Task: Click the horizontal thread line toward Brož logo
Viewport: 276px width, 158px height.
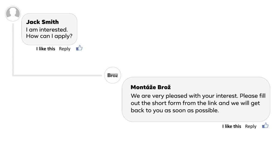Action: point(57,76)
